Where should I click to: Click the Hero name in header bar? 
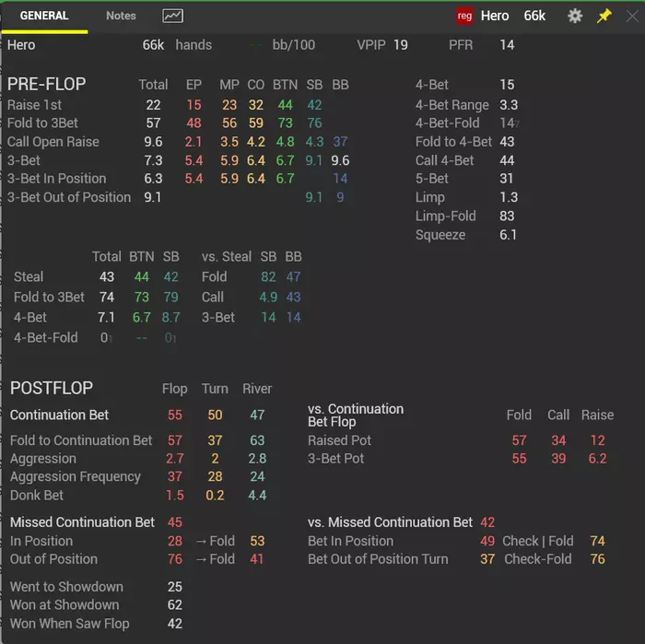coord(495,16)
